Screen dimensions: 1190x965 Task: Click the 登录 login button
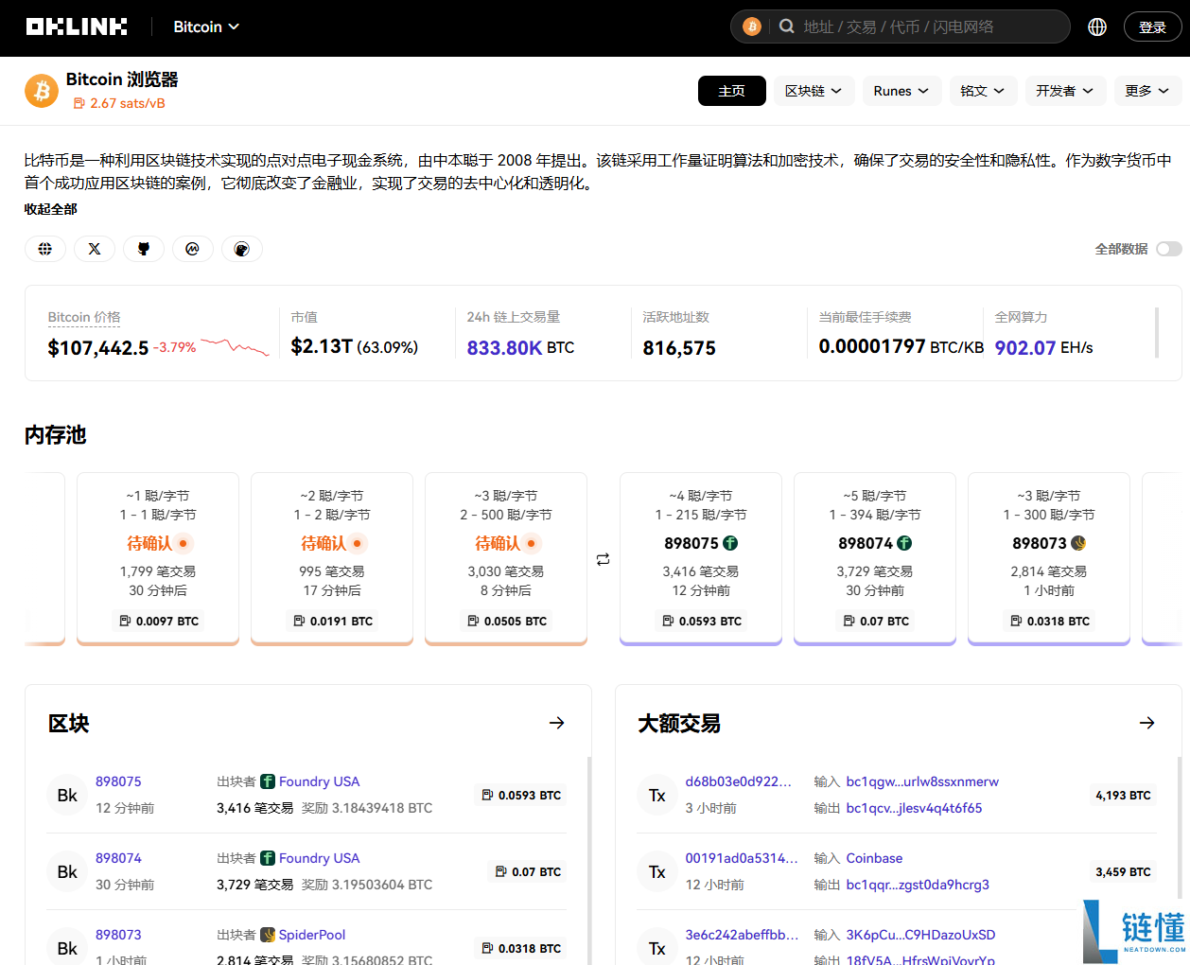1152,26
